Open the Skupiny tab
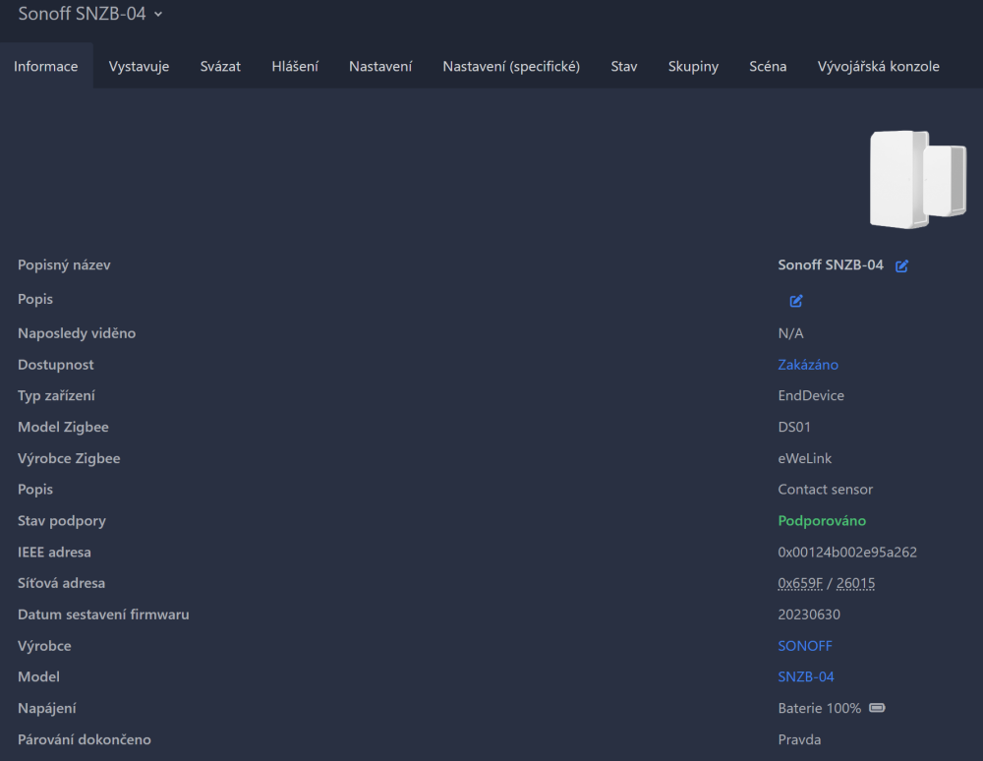Viewport: 983px width, 761px height. [x=693, y=66]
